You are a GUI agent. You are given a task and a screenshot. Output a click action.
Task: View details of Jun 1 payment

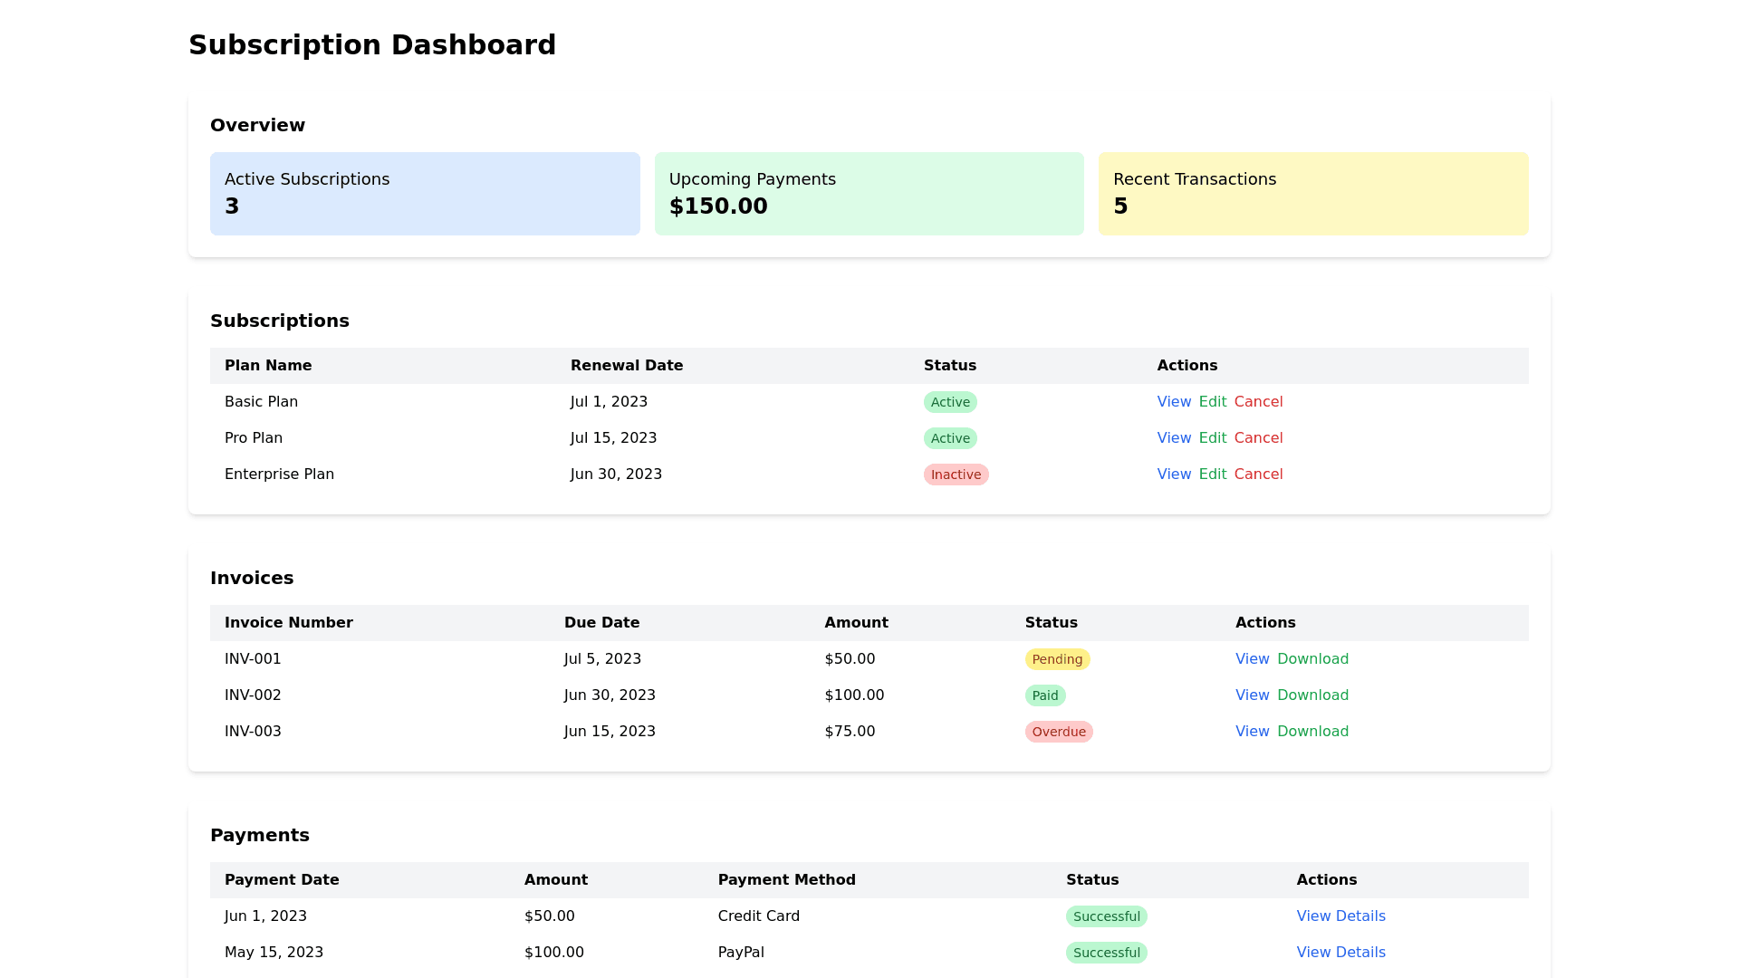point(1340,916)
